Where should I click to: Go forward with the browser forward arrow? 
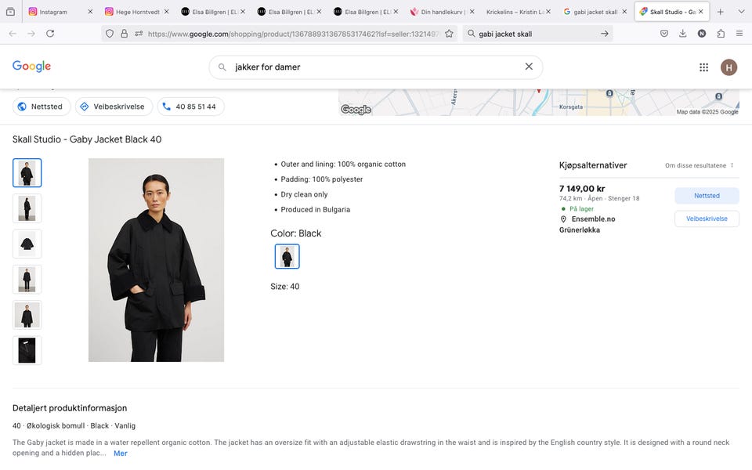click(x=31, y=34)
